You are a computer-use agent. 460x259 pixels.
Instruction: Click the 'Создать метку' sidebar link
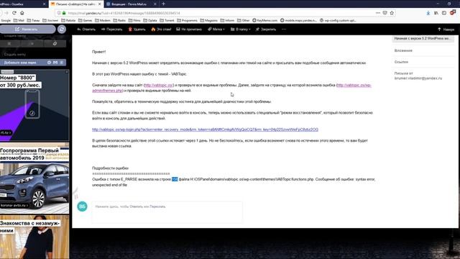pyautogui.click(x=15, y=55)
